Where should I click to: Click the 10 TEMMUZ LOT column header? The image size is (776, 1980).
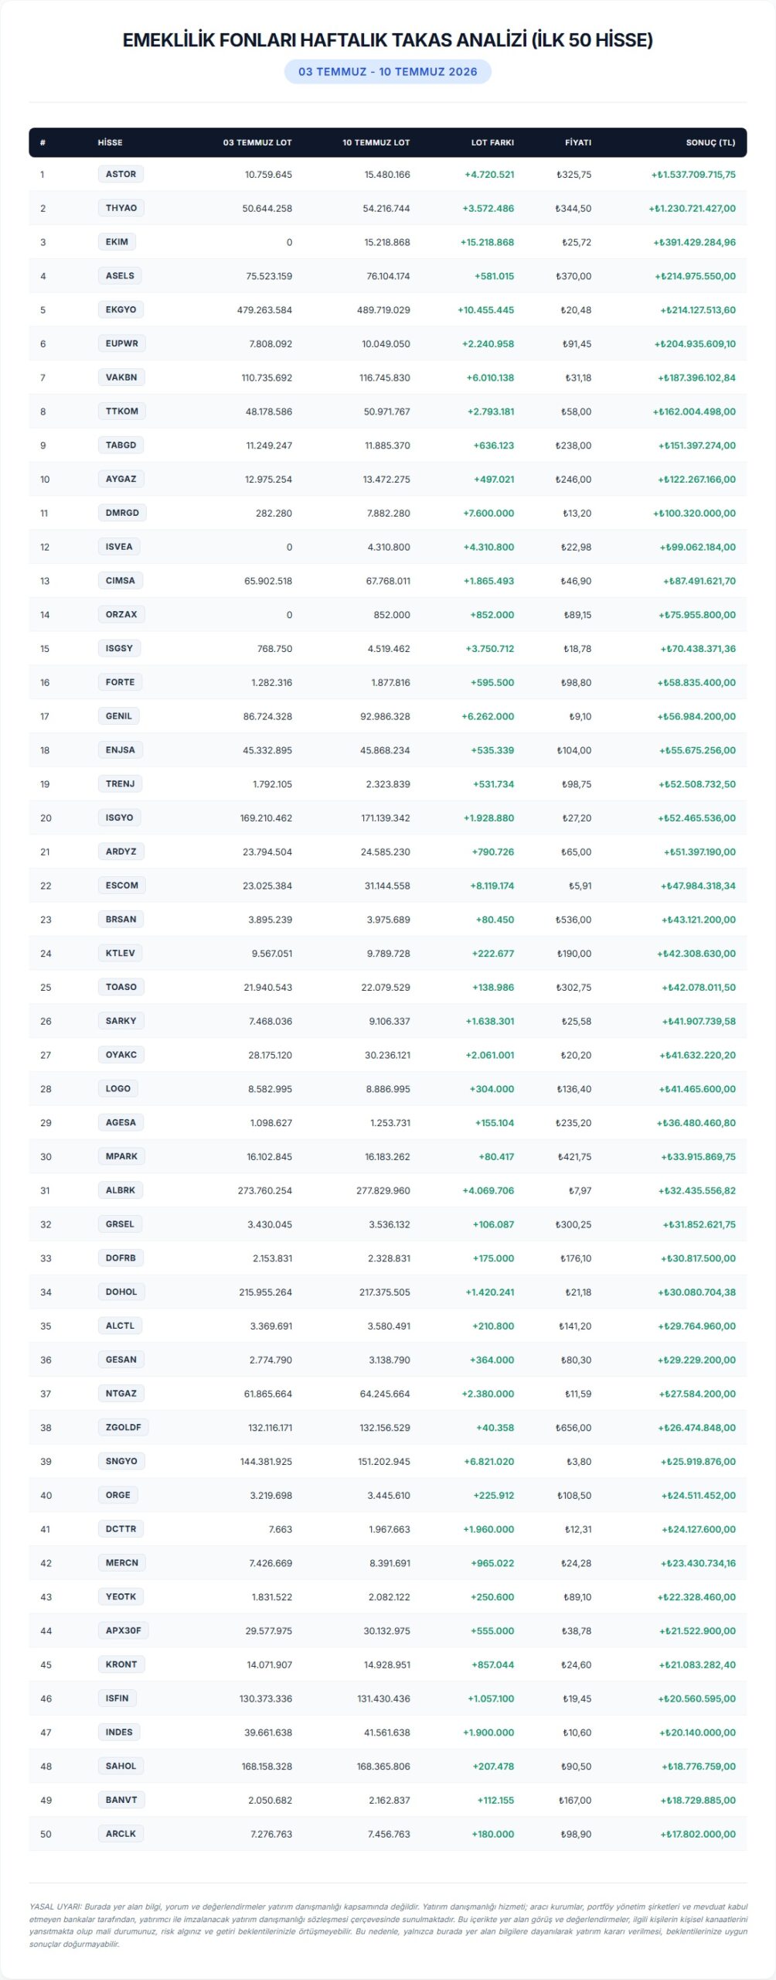click(x=376, y=142)
